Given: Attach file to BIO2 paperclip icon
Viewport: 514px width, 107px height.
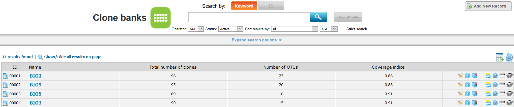Looking at the screenshot, I should click(495, 76).
